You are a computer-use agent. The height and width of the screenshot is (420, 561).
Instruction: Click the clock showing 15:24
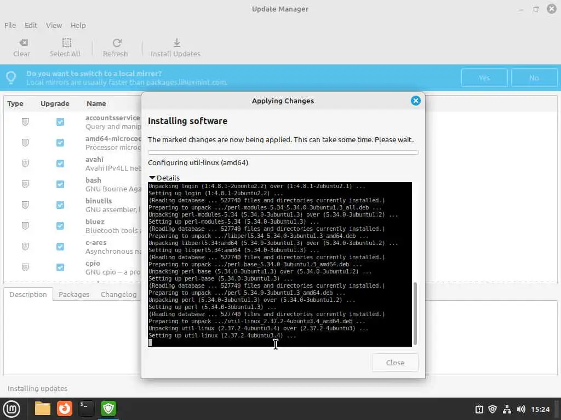[x=540, y=409]
